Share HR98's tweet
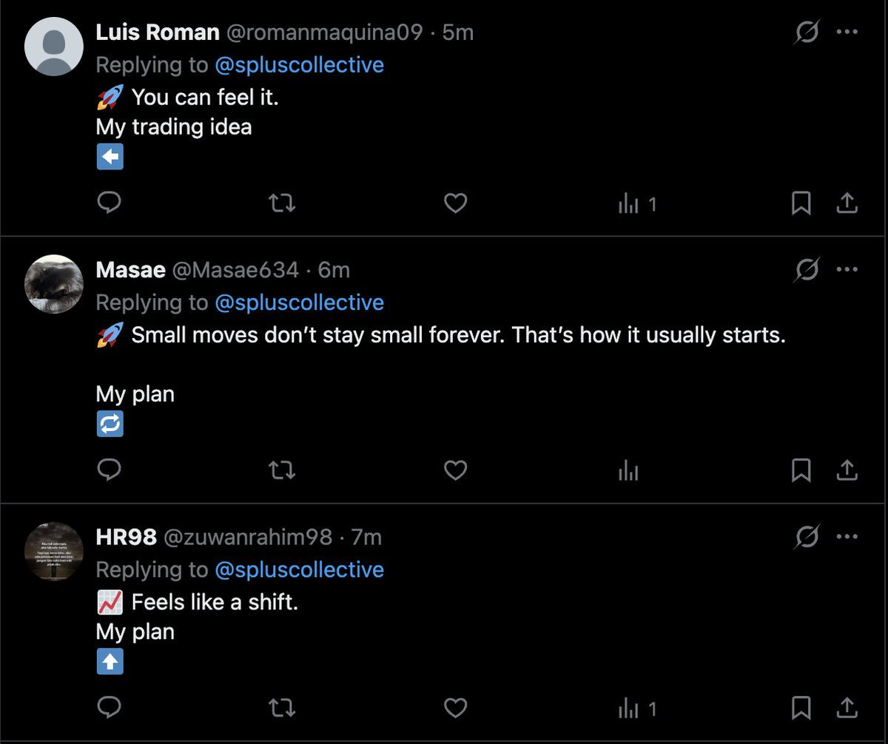Image resolution: width=888 pixels, height=744 pixels. (x=847, y=709)
